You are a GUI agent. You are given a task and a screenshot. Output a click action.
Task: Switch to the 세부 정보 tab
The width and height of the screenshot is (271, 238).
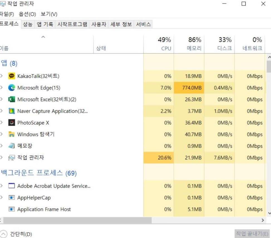tap(121, 24)
